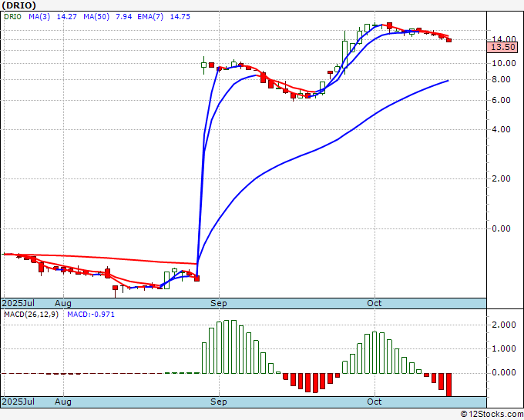Click Oct on the price chart axis
Viewport: 524px width, 420px height.
click(374, 303)
